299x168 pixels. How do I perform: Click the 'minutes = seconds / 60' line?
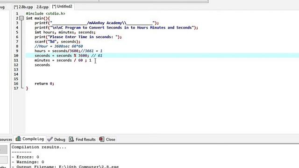point(63,60)
